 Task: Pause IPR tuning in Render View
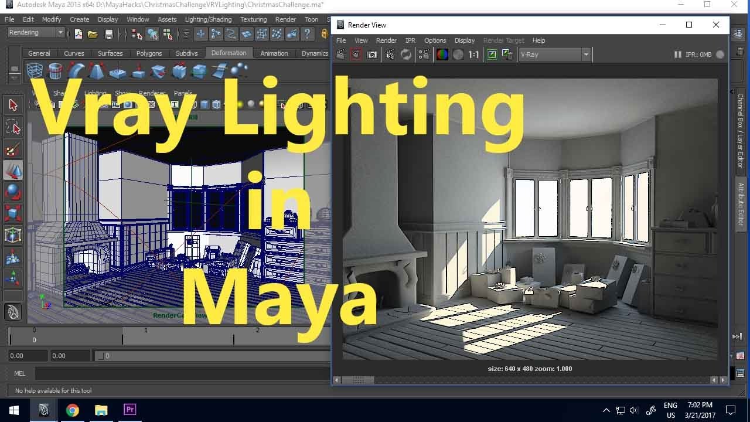tap(677, 55)
